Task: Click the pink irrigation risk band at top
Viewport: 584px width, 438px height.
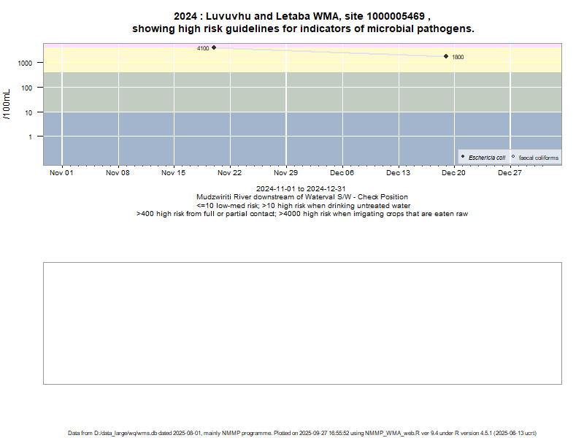Action: tap(328, 45)
